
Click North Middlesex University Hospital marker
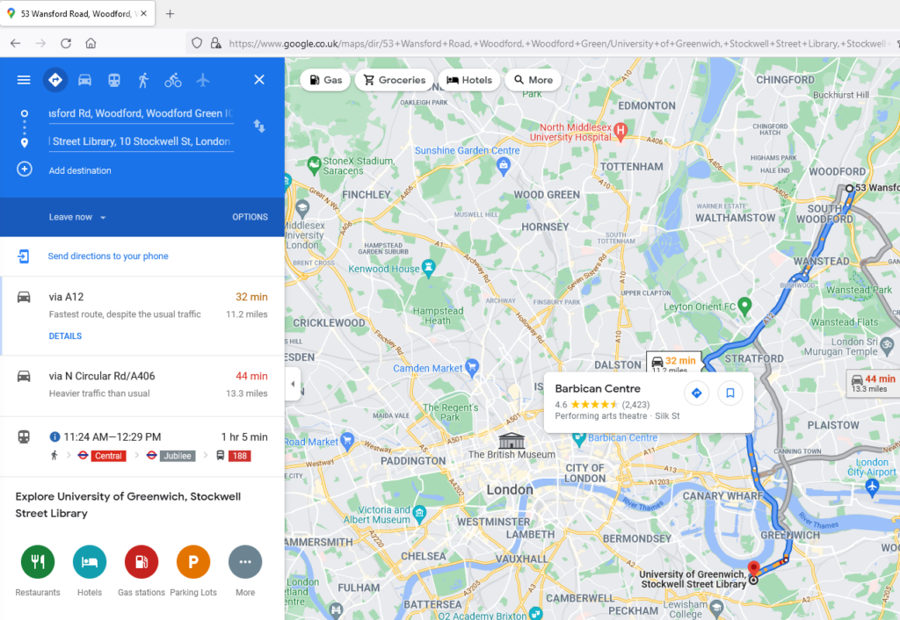point(620,130)
